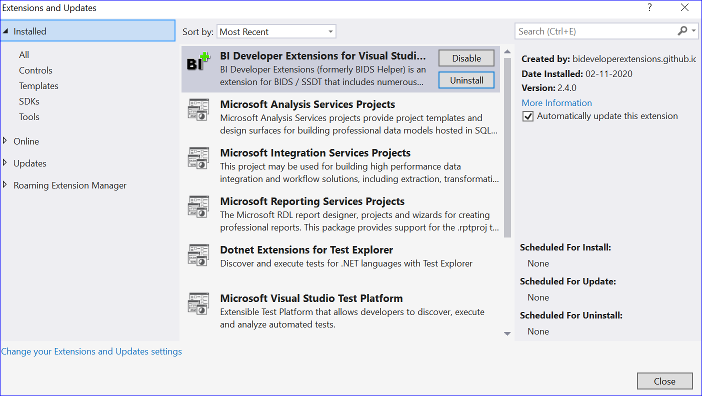The image size is (702, 396).
Task: Disable the BI Developer Extensions extension
Action: pos(466,58)
